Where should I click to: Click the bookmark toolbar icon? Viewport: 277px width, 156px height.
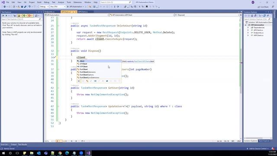tap(147, 7)
